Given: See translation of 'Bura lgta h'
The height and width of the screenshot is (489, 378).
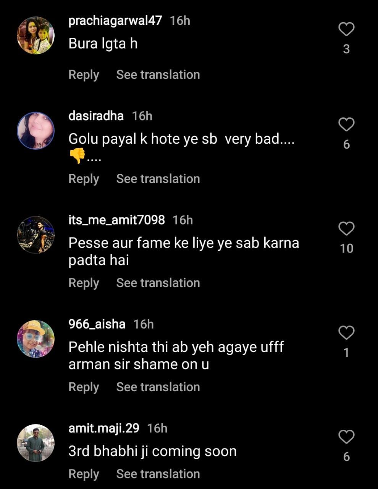Looking at the screenshot, I should coord(158,74).
